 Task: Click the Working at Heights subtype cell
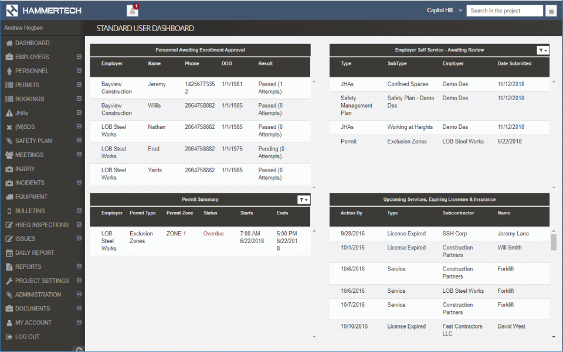[410, 127]
